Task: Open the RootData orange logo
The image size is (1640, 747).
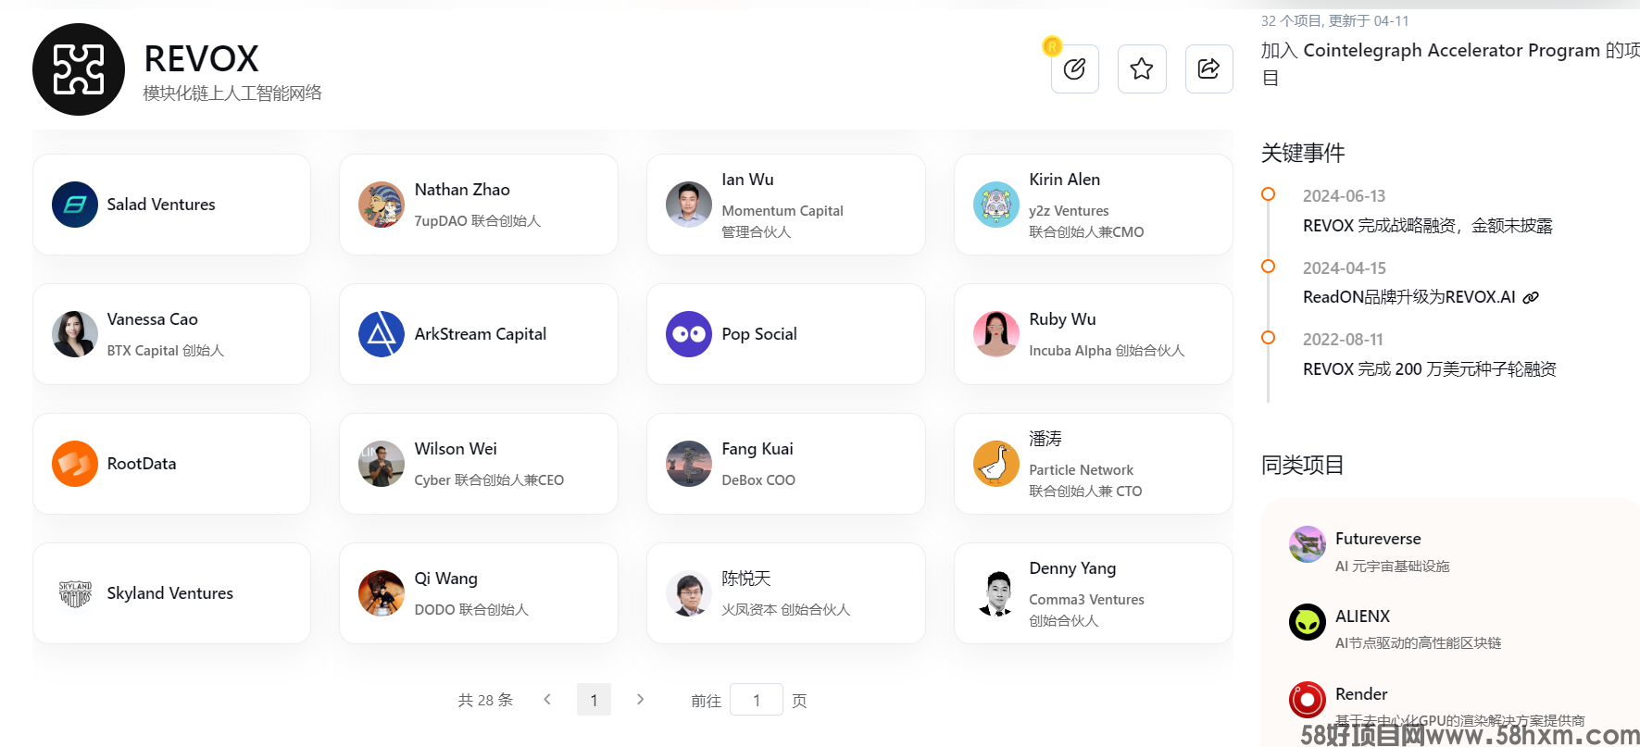Action: [x=75, y=464]
